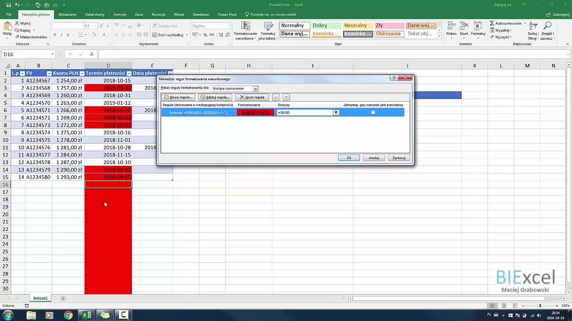Screen dimensions: 572x321
Task: Select Zły pink cell style
Action: tap(389, 26)
